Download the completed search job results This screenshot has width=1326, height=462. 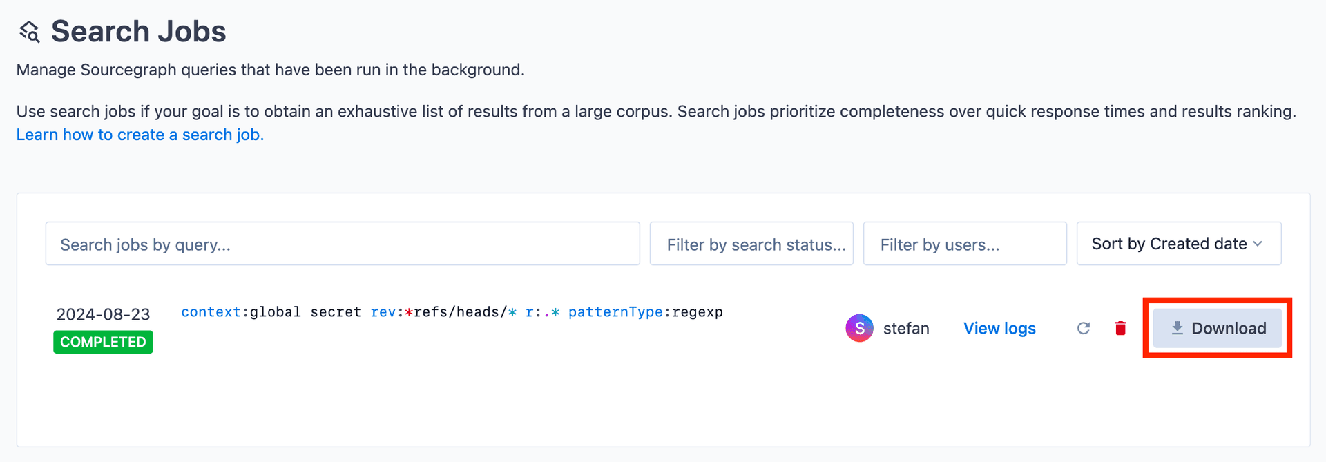[x=1217, y=329]
